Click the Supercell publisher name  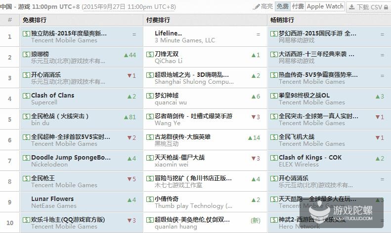(x=44, y=102)
